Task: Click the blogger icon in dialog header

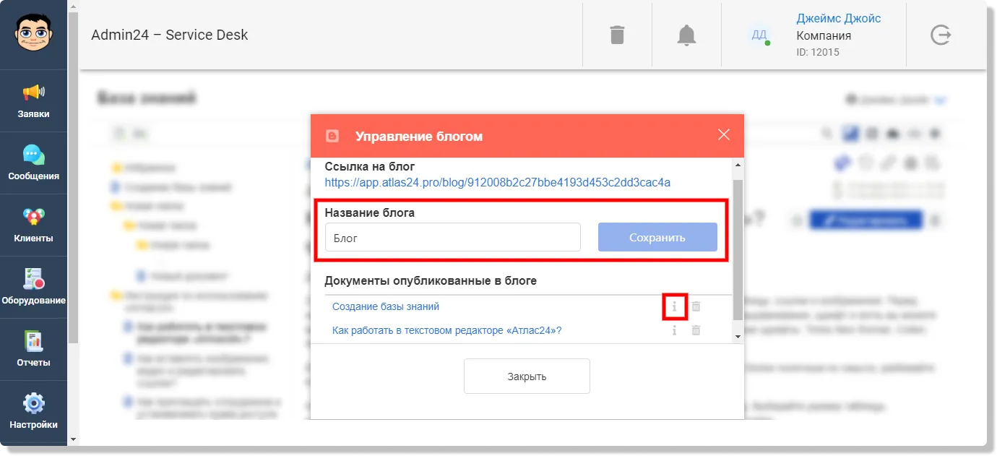Action: click(x=332, y=135)
